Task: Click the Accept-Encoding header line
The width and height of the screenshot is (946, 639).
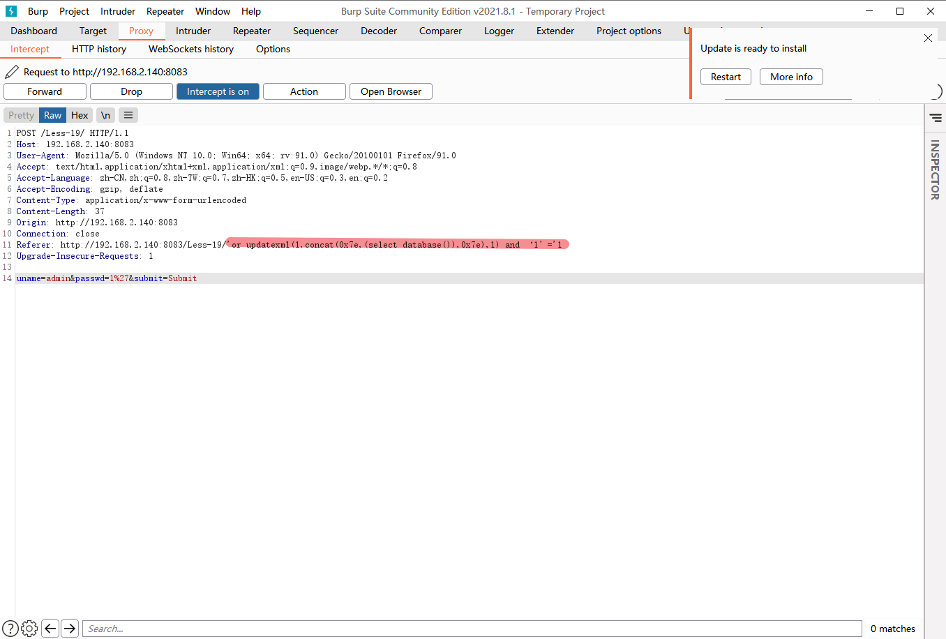Action: click(x=90, y=188)
